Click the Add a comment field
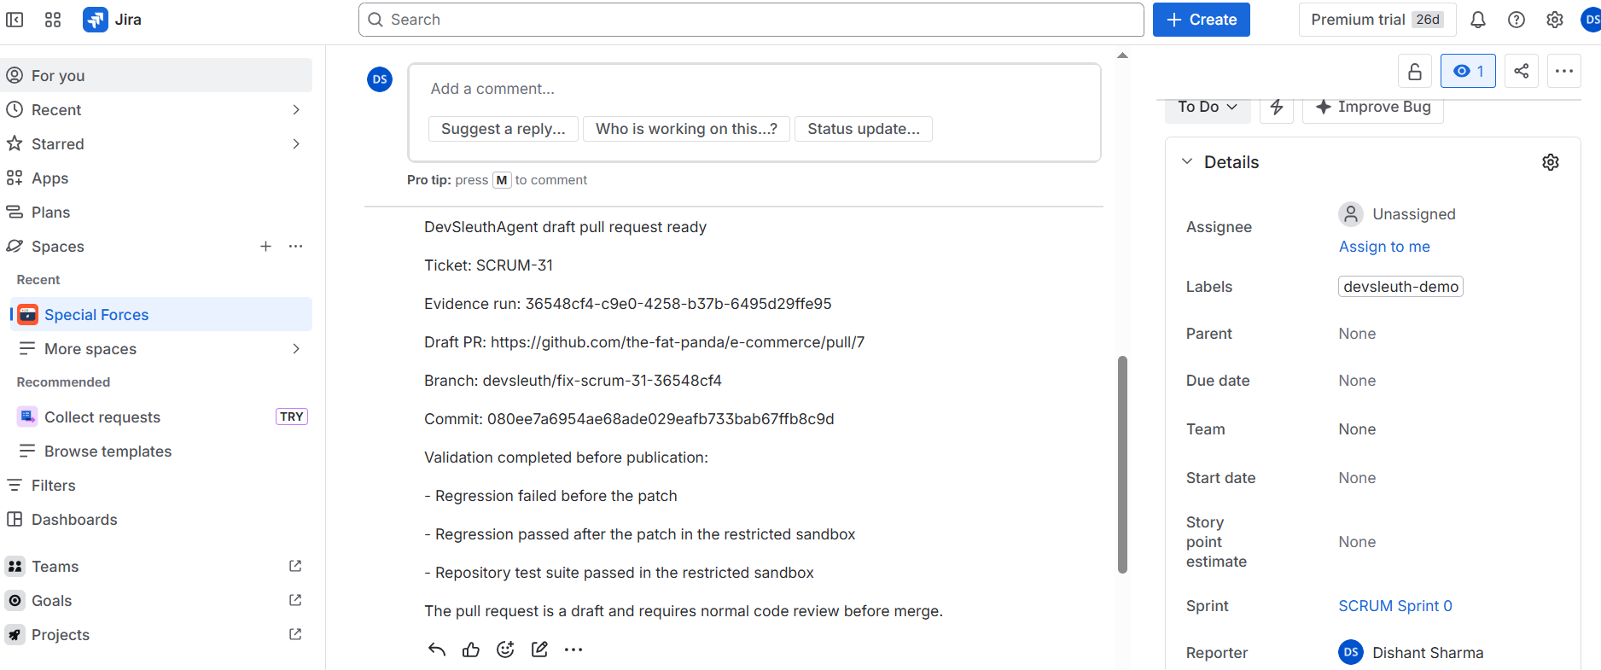 point(754,89)
